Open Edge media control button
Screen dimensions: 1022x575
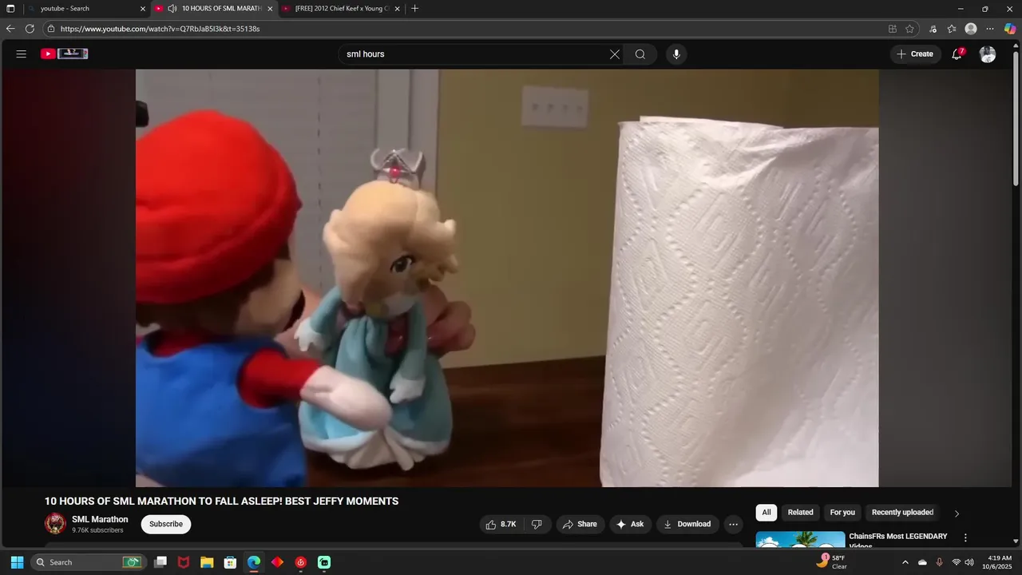933,29
